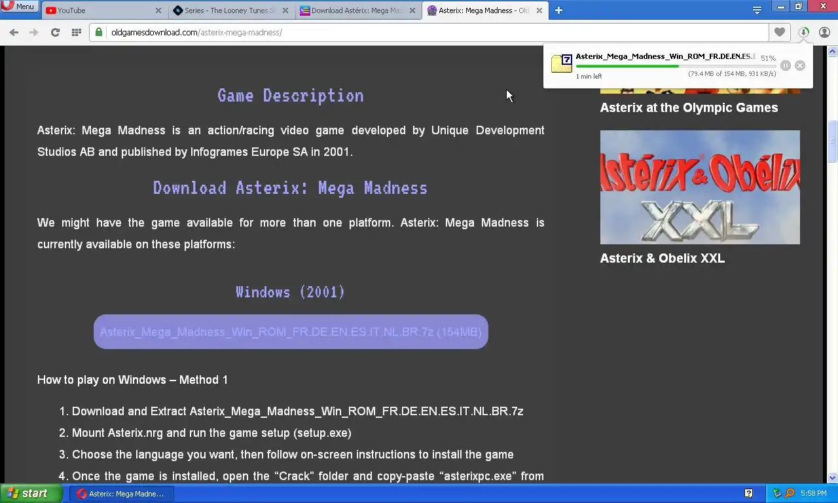Select Asterix: Mega Madness taskbar button
Screen dimensions: 838x503
pyautogui.click(x=122, y=494)
